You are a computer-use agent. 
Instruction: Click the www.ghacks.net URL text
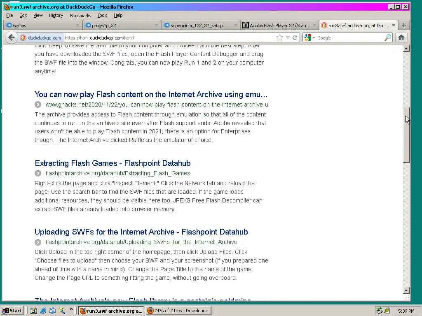click(157, 105)
